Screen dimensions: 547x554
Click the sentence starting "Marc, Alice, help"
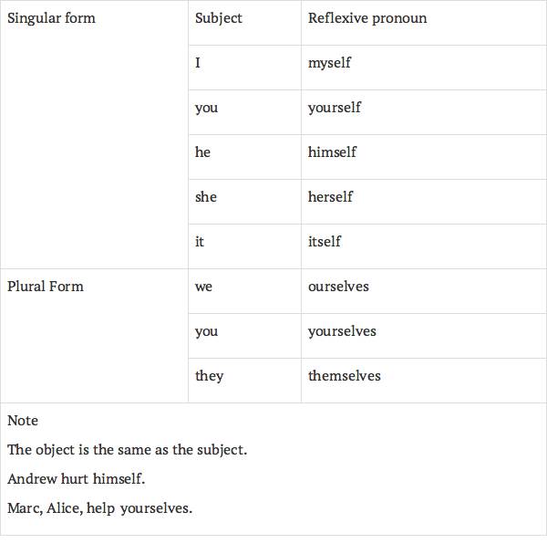tap(100, 508)
